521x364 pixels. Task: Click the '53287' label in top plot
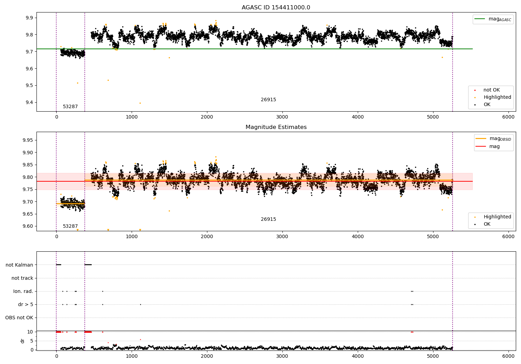click(70, 107)
